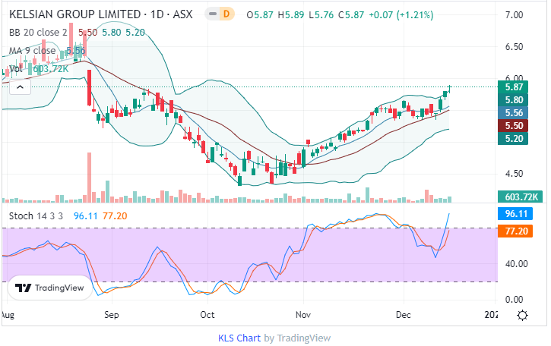This screenshot has width=551, height=346.
Task: Click the 603.72K volume axis label
Action: click(x=521, y=197)
